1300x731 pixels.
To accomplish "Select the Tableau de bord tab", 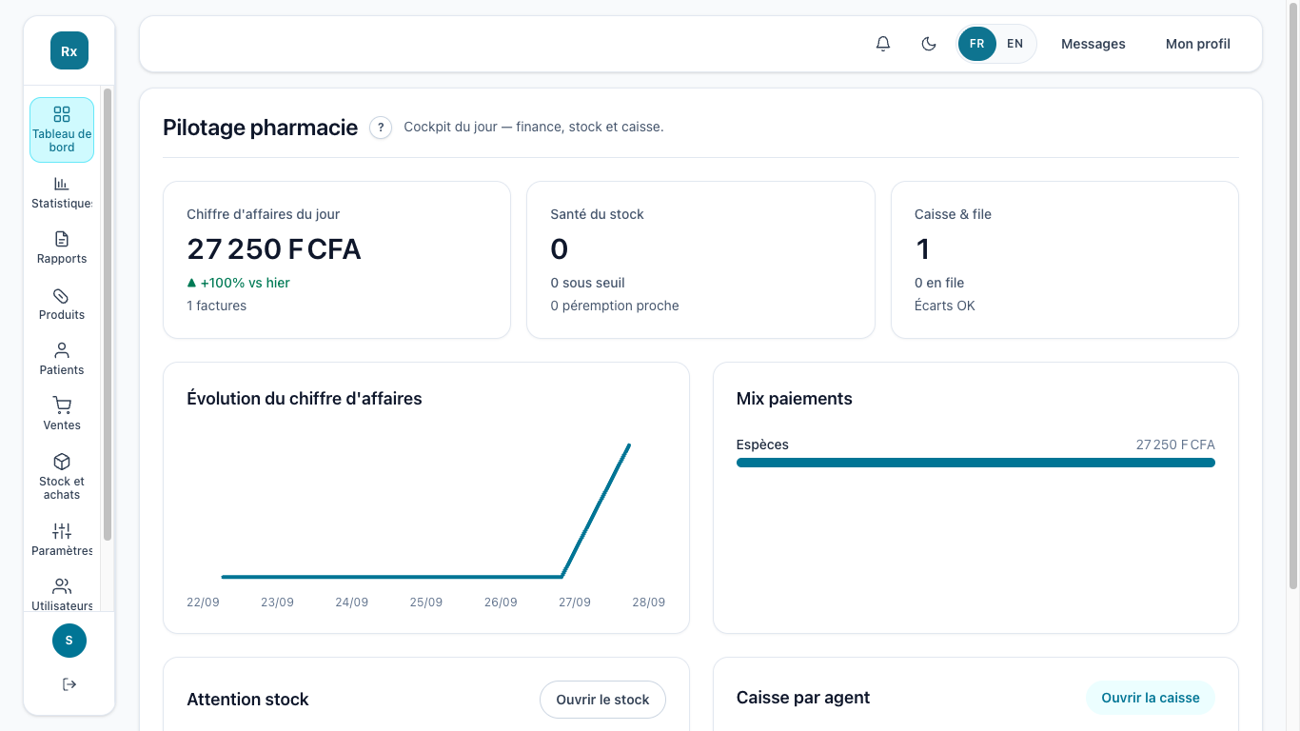I will point(62,129).
